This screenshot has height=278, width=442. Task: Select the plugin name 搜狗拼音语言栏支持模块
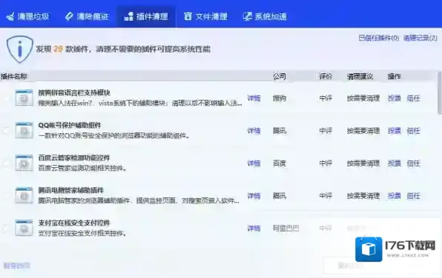pyautogui.click(x=74, y=92)
